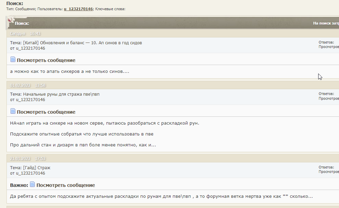Open Посмотреть сообщение for the Гайд Страж thread
The height and width of the screenshot is (208, 339).
[65, 185]
